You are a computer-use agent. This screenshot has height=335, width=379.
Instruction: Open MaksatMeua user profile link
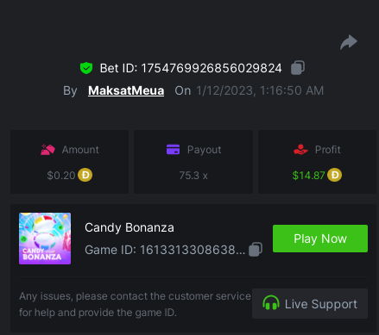tap(126, 90)
